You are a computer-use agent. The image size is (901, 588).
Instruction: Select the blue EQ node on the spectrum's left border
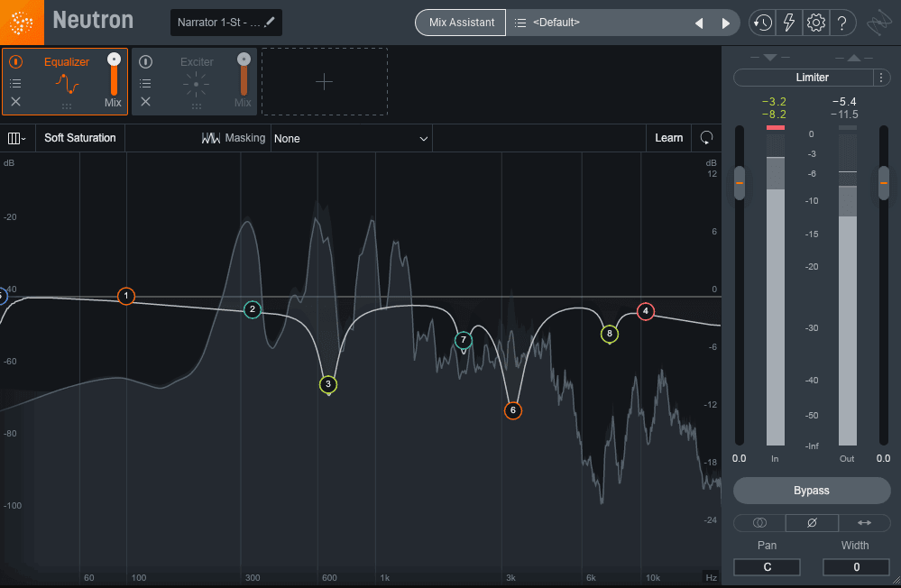[3, 297]
